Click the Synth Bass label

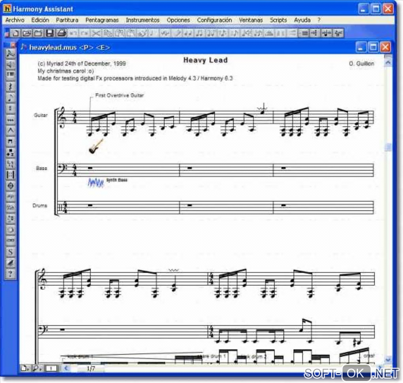click(117, 180)
